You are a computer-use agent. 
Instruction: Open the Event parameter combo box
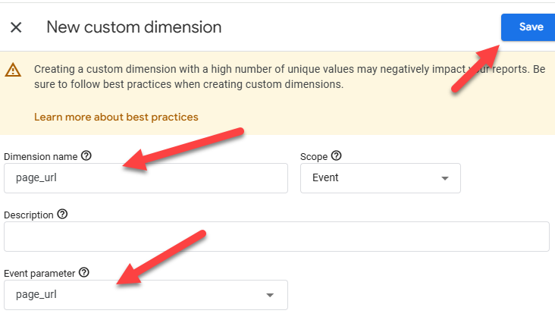pyautogui.click(x=136, y=295)
